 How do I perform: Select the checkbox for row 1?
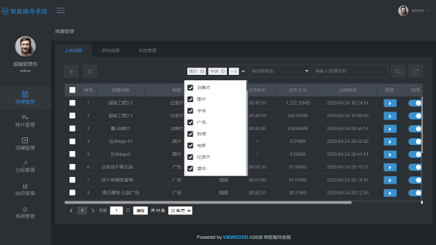pos(72,103)
